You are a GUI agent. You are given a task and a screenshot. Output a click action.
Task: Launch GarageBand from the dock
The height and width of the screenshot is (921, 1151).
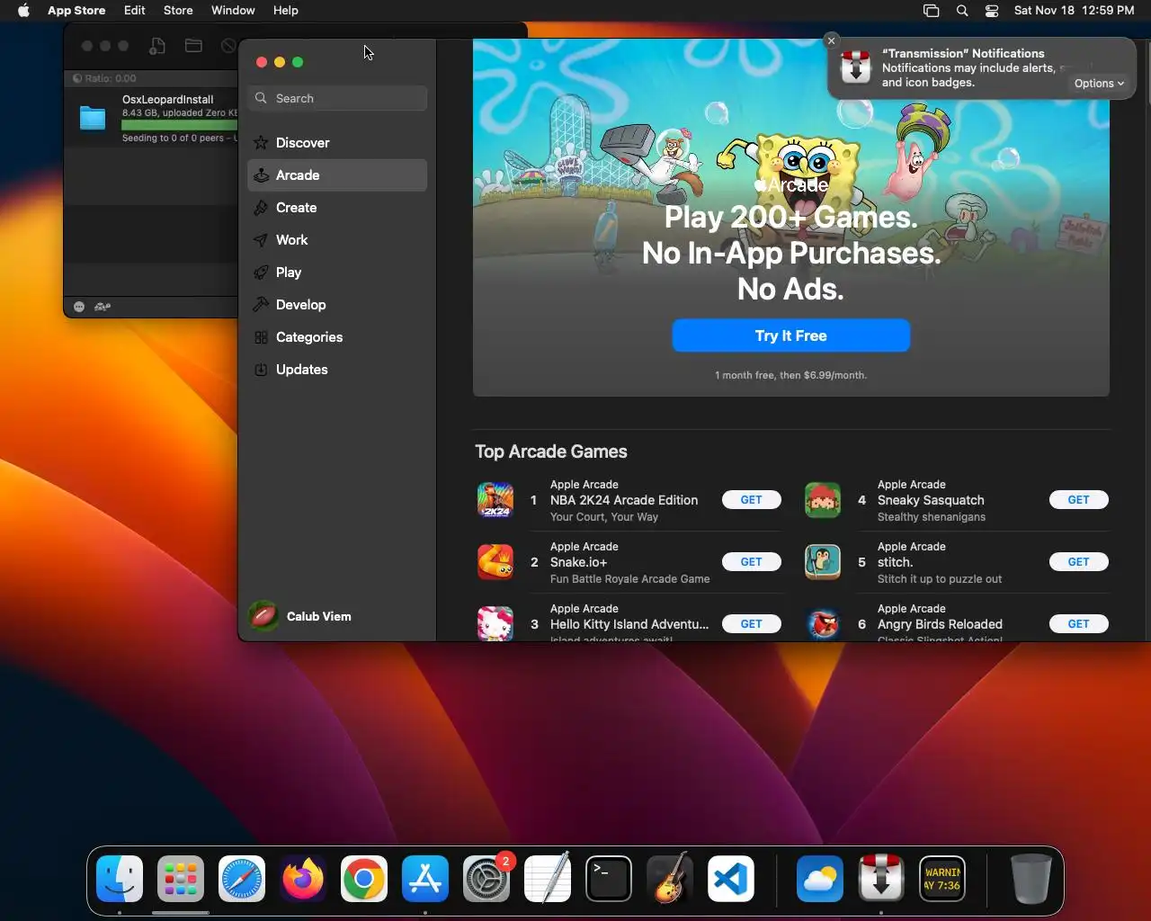point(670,879)
